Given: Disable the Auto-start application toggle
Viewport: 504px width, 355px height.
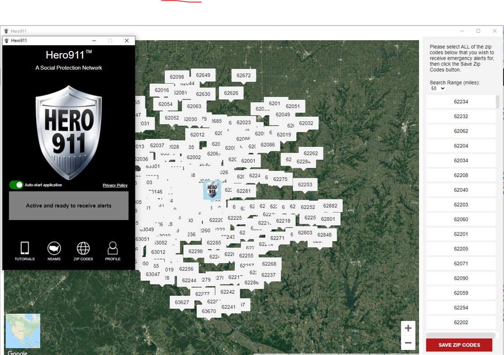Looking at the screenshot, I should pos(17,184).
